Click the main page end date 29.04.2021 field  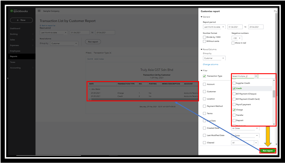[105, 33]
